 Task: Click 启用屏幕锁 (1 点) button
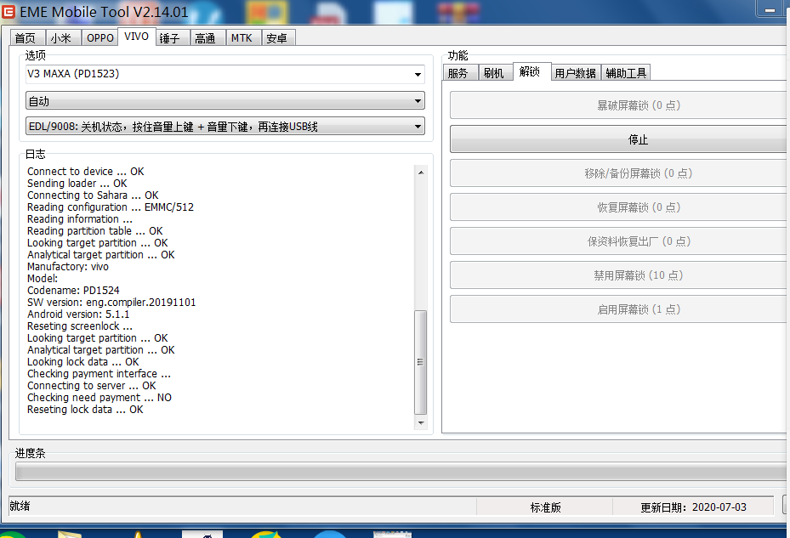[619, 309]
